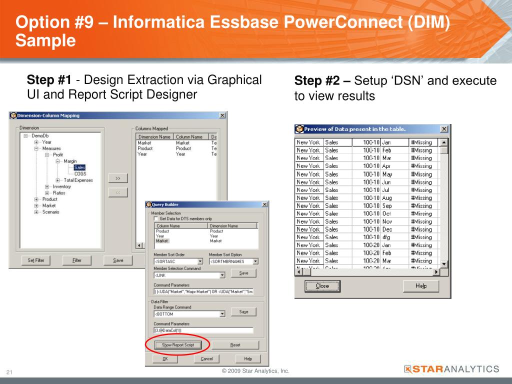Click the Aug cell in the preview table
The height and width of the screenshot is (384, 512).
(x=395, y=198)
